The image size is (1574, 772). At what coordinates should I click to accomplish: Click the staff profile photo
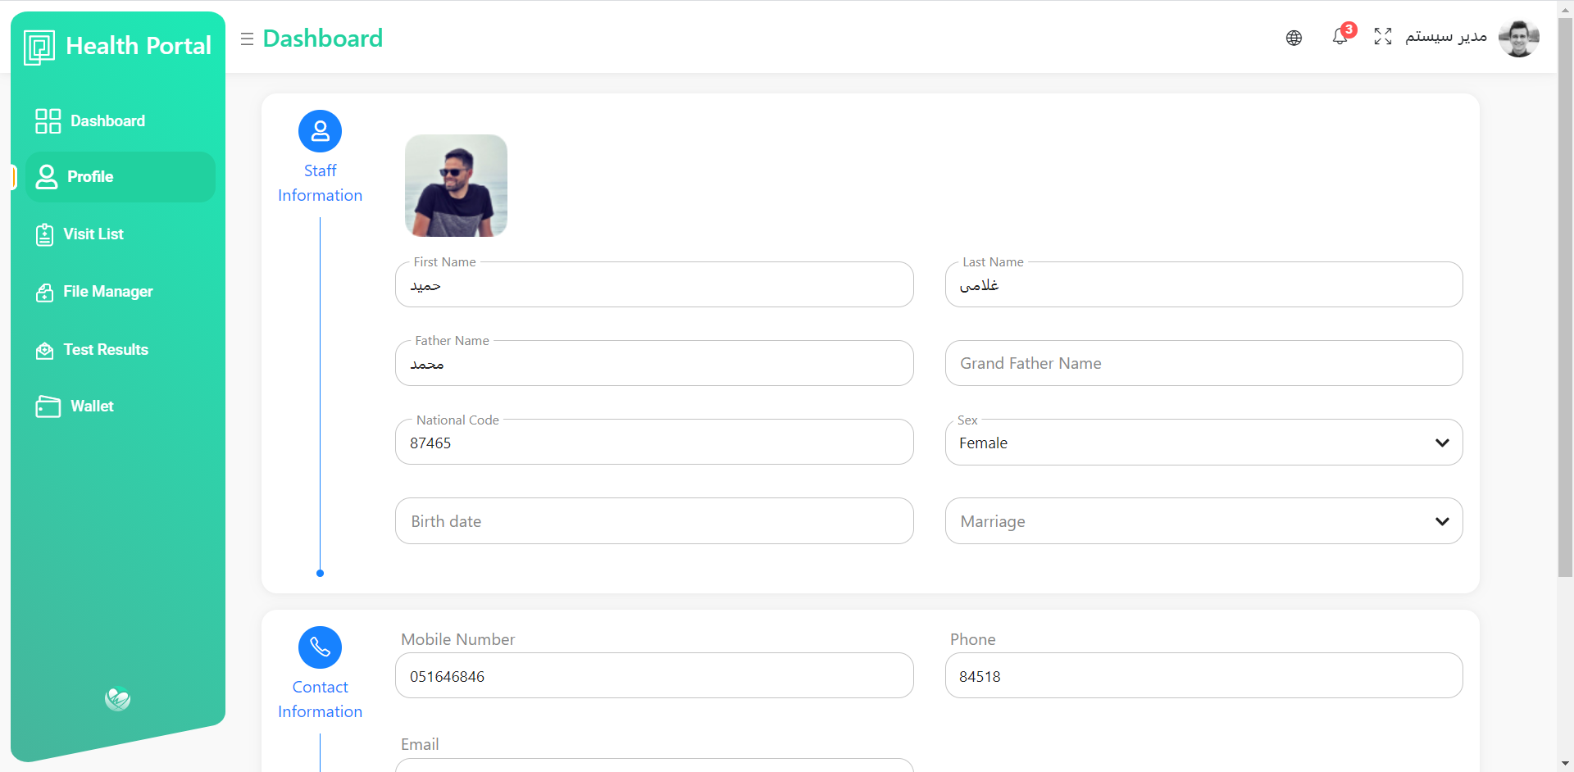point(456,186)
